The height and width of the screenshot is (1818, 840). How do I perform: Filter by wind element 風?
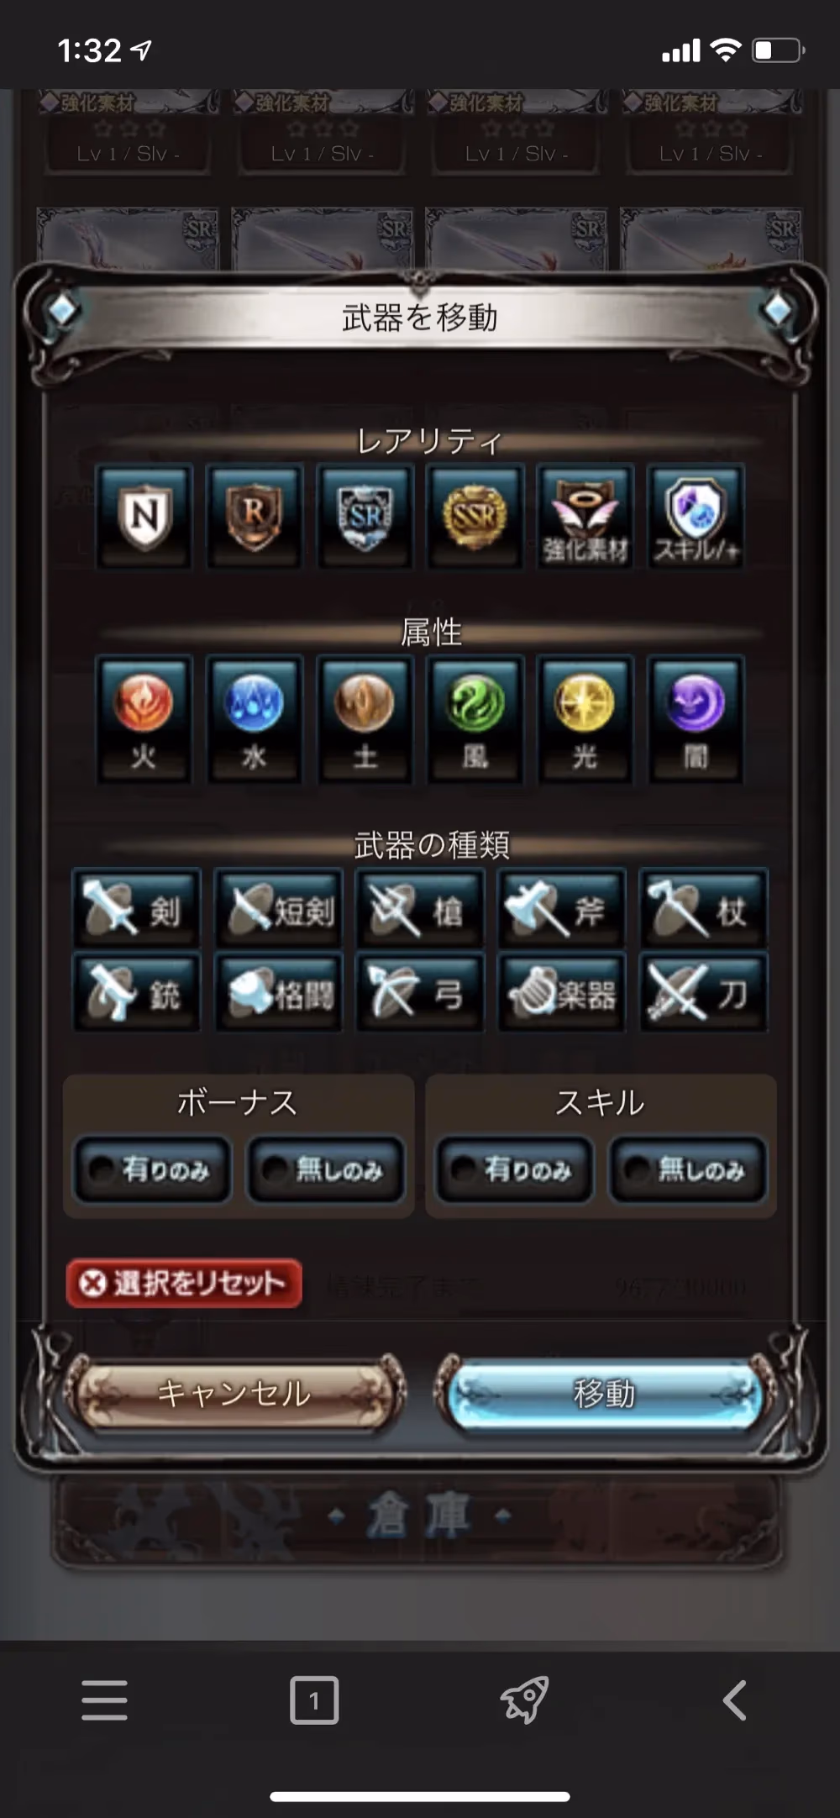475,718
